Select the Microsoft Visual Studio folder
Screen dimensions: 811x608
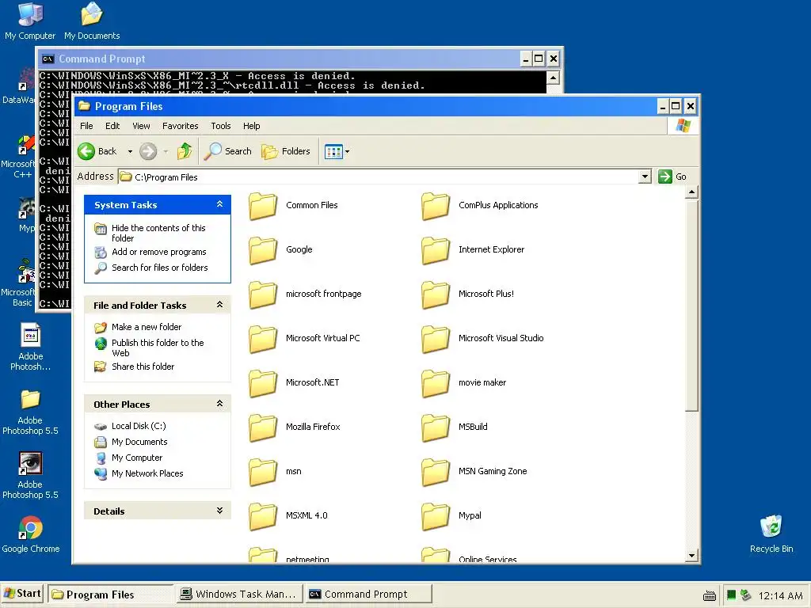pyautogui.click(x=482, y=339)
